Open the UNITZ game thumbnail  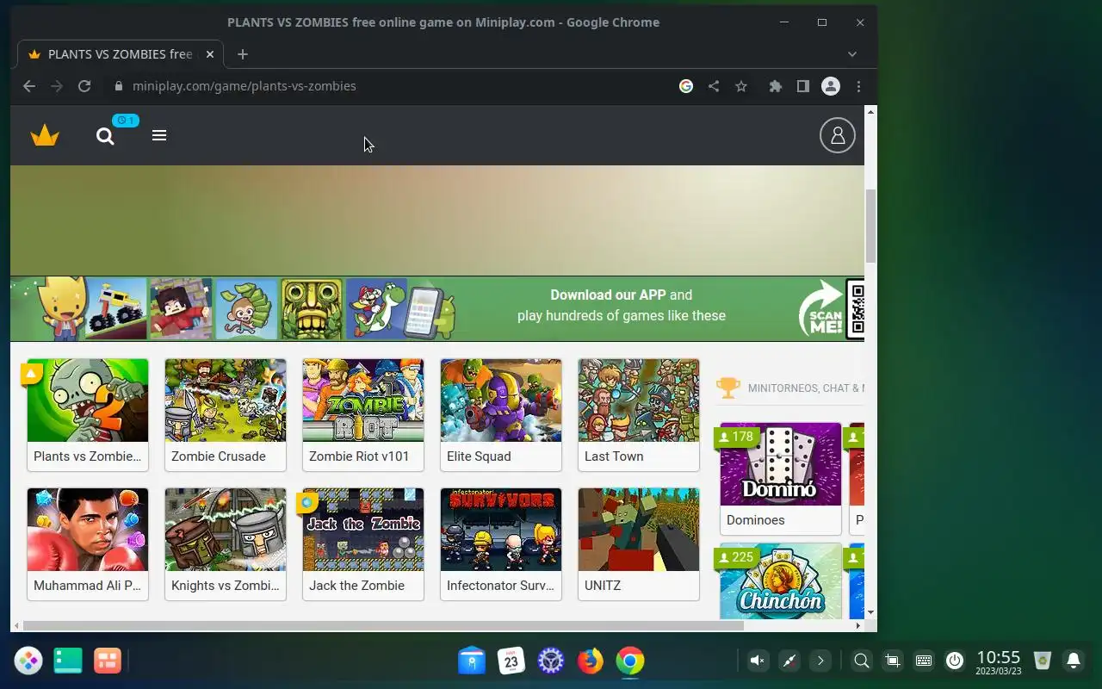639,530
